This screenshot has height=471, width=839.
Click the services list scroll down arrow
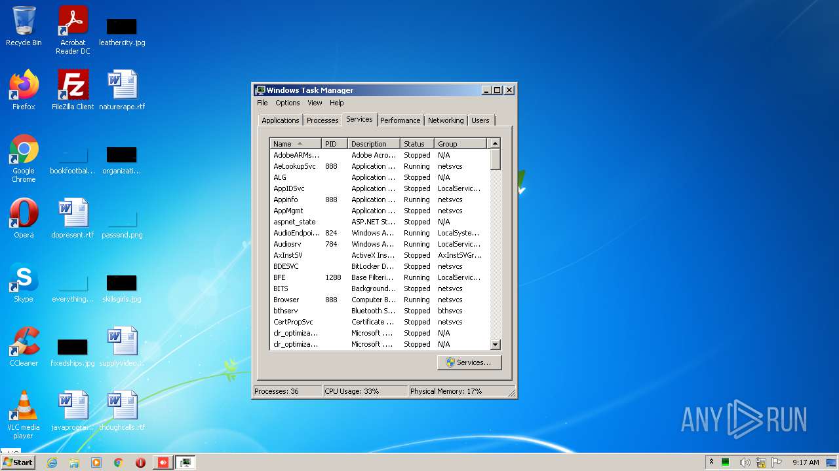click(x=495, y=345)
